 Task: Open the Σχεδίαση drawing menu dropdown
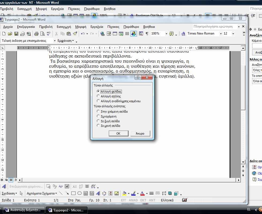pyautogui.click(x=9, y=193)
